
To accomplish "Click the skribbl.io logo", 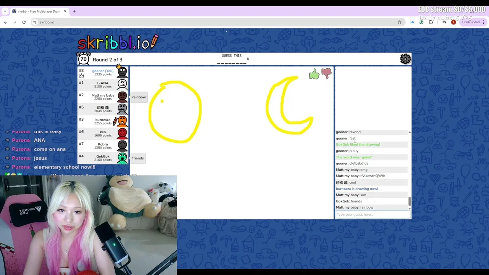I will [x=118, y=42].
